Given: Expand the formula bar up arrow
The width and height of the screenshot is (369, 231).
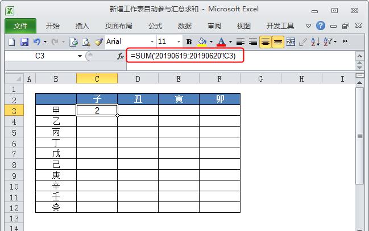Looking at the screenshot, I should 359,56.
